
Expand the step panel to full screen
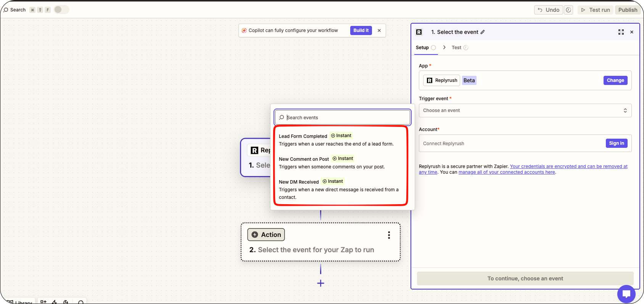click(621, 32)
